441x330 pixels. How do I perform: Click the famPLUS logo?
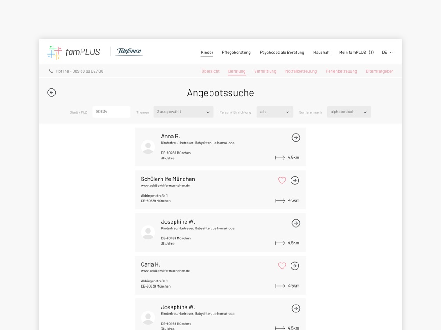coord(73,52)
